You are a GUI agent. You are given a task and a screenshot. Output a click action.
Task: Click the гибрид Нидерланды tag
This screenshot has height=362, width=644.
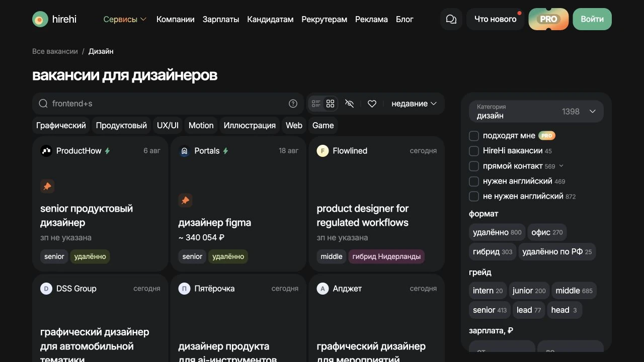[386, 256]
